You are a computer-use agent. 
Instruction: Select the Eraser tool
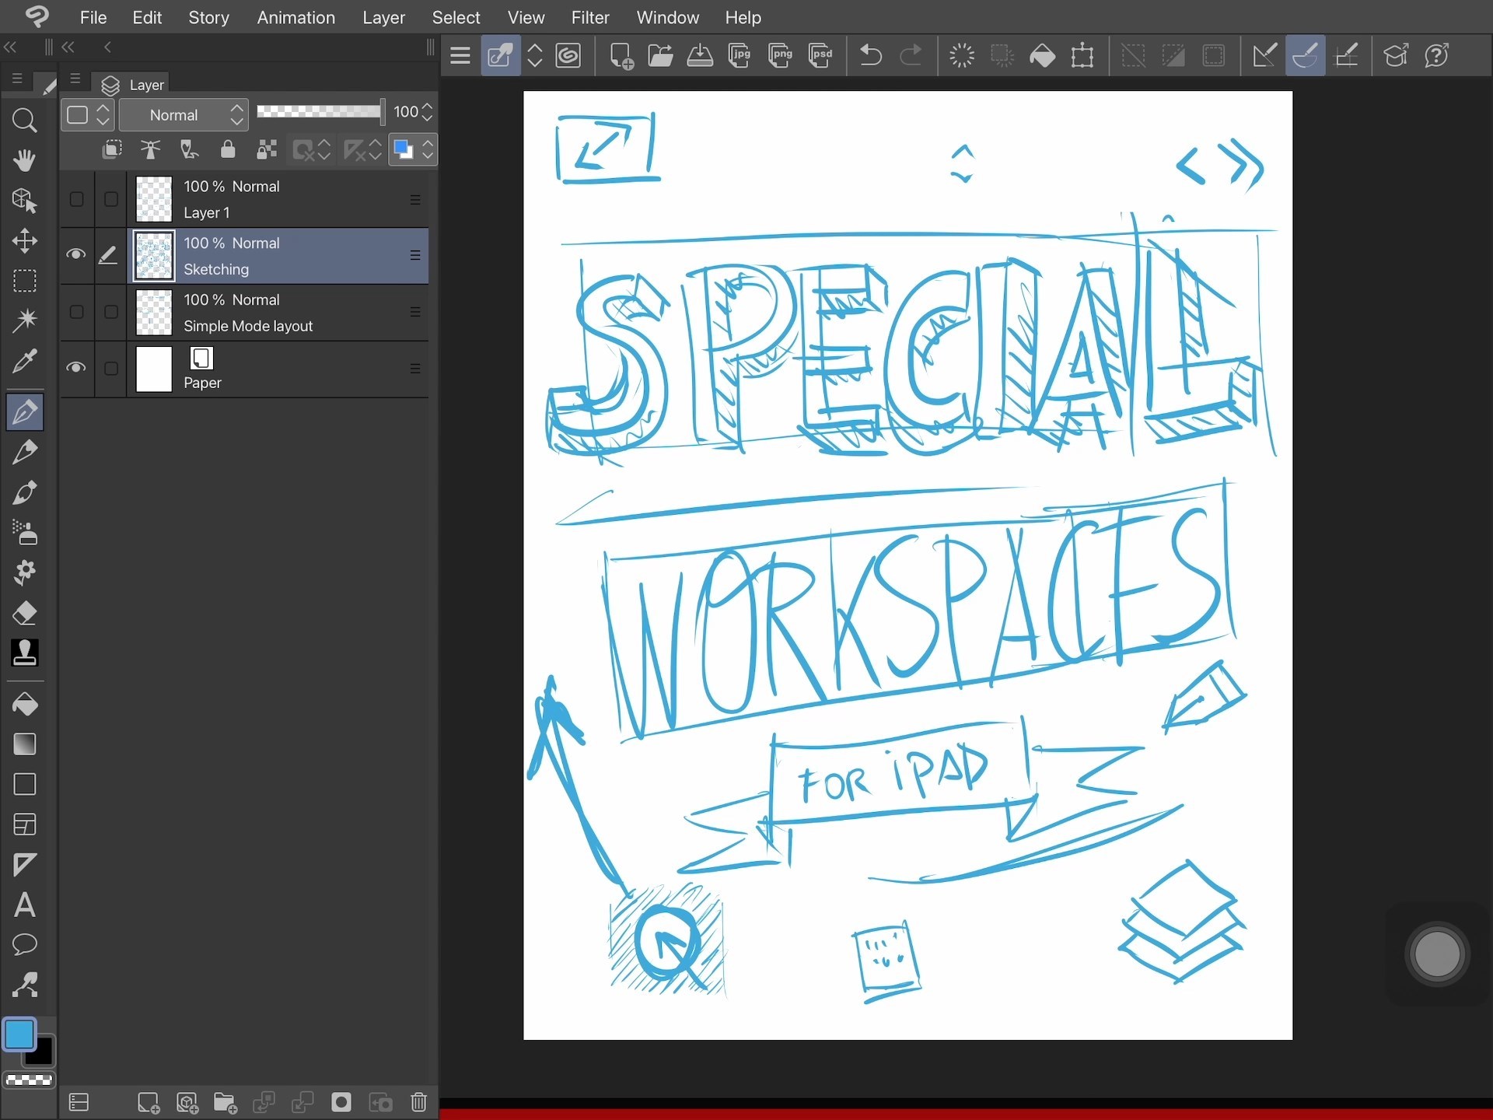point(24,613)
